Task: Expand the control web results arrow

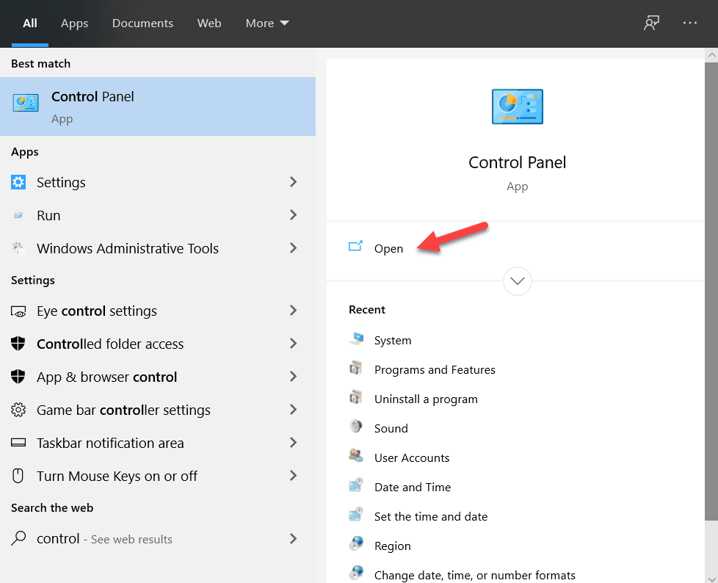Action: pos(294,538)
